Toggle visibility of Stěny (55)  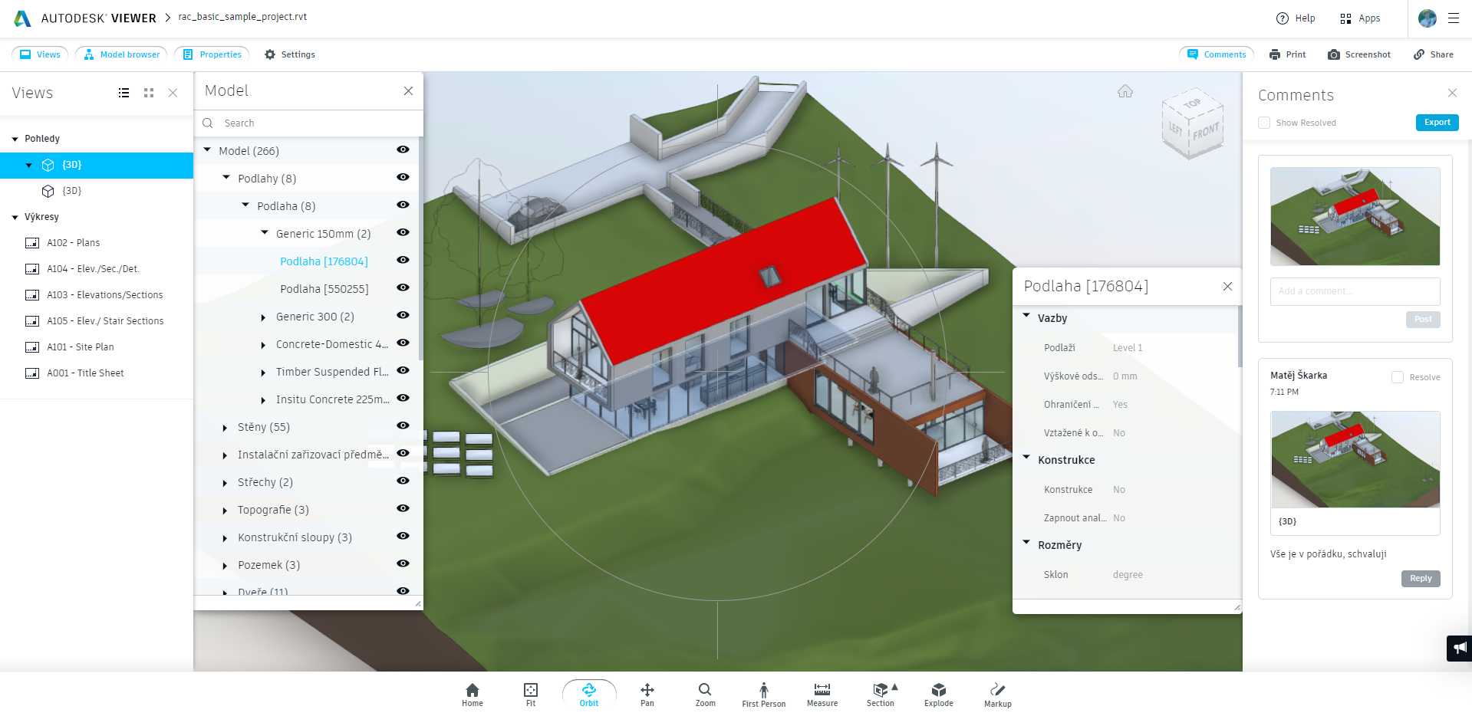pos(403,425)
